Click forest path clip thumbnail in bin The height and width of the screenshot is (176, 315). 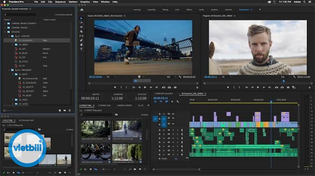pos(96,129)
